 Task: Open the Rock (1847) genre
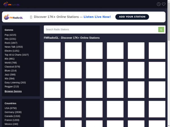pos(11,43)
